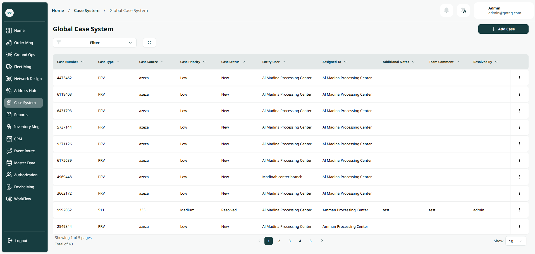The image size is (535, 254).
Task: Open kebab menu for case 4969448
Action: (x=519, y=177)
